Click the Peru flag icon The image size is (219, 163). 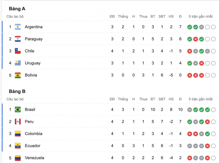click(18, 122)
